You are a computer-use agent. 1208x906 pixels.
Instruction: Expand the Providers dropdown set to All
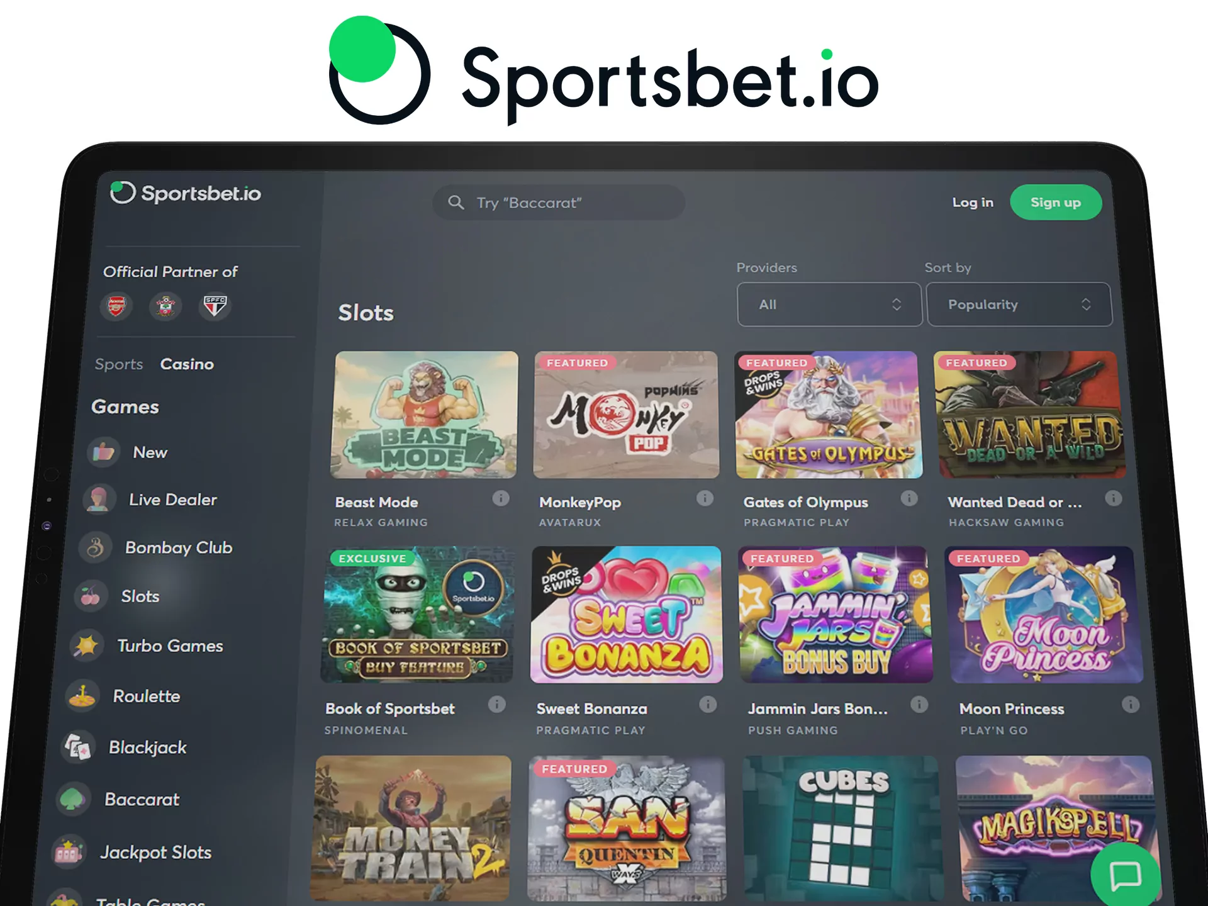tap(829, 305)
